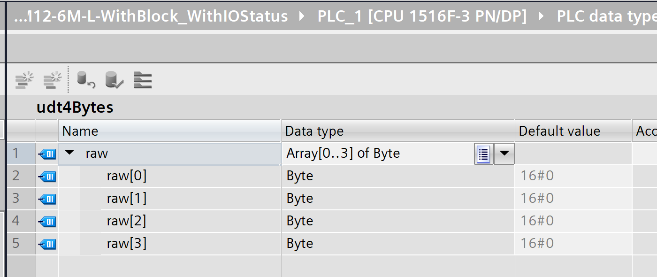
Task: Click the breadcrumb arrow after PLC_1
Action: click(x=542, y=17)
